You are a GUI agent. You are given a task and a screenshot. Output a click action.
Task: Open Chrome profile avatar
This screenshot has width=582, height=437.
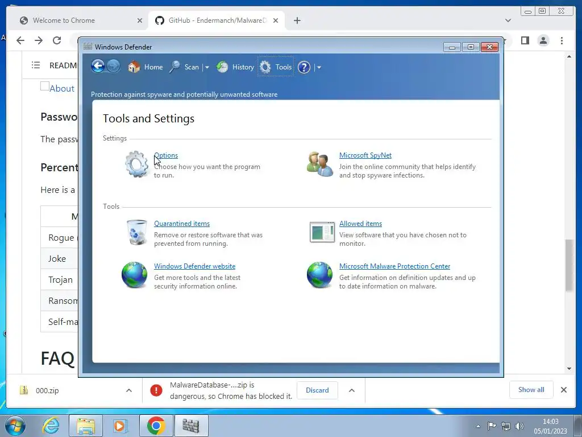point(543,40)
